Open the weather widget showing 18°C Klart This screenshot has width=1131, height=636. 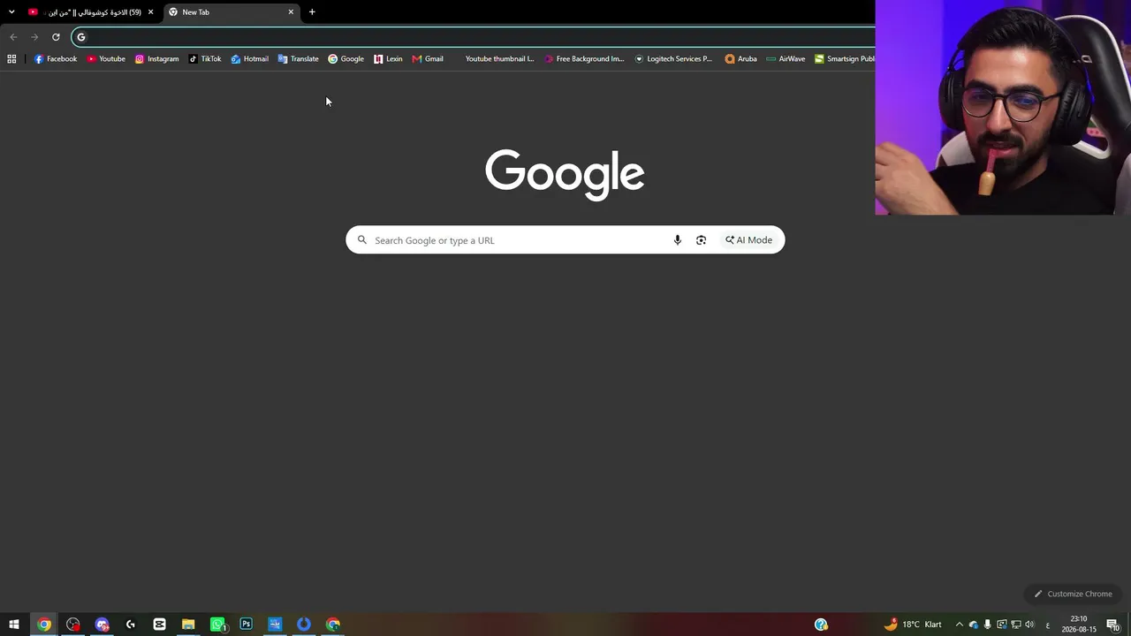point(913,625)
